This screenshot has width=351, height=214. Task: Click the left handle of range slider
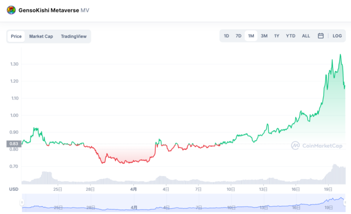coord(22,202)
